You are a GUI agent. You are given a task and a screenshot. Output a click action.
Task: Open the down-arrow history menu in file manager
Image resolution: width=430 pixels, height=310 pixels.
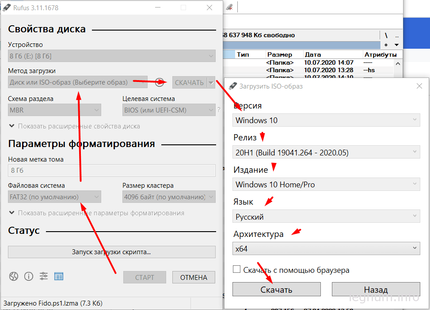tap(396, 45)
